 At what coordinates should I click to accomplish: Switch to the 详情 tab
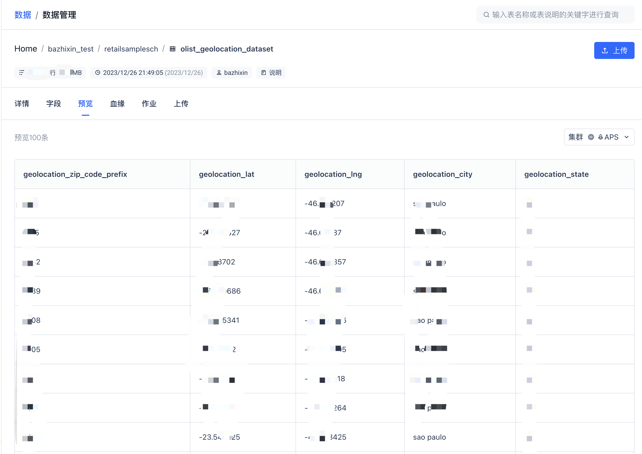[22, 104]
